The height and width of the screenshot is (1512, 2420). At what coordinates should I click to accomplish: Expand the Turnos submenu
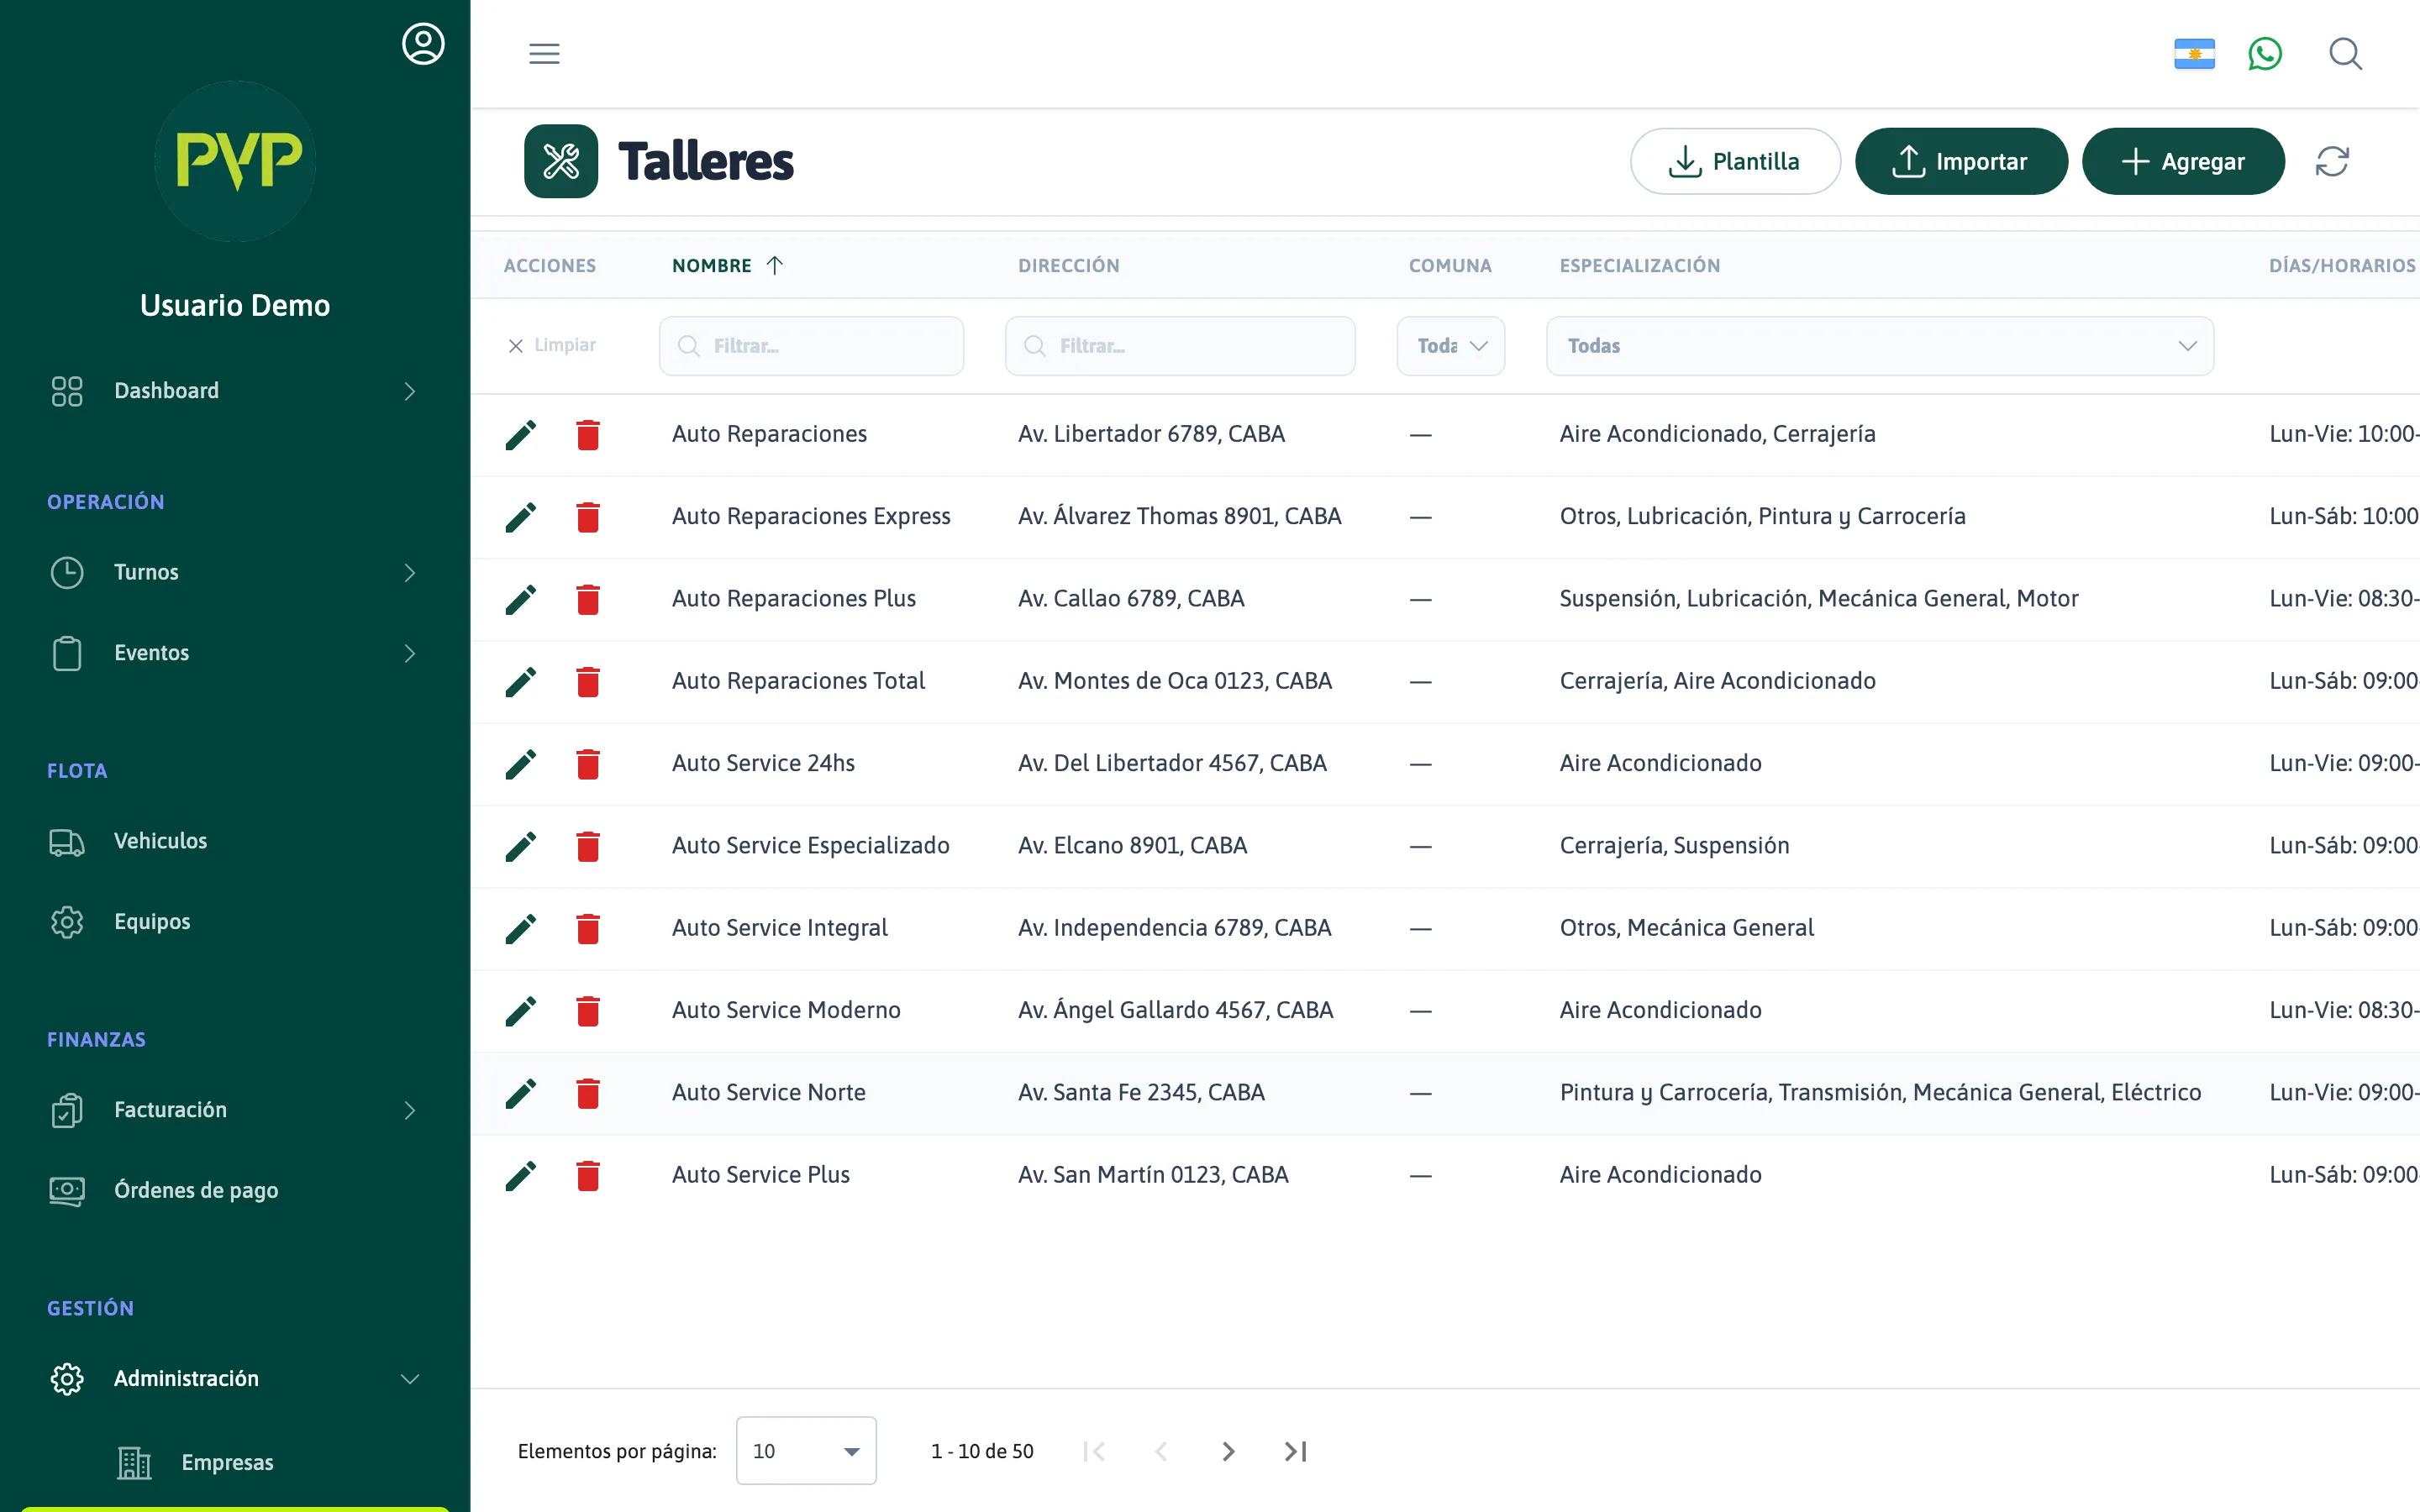click(x=235, y=572)
